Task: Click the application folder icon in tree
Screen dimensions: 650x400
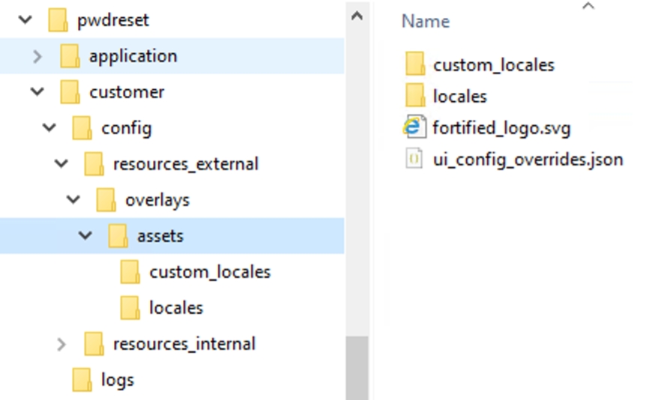Action: (71, 56)
